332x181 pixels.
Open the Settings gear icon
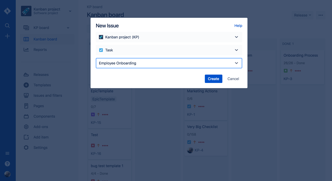(x=26, y=148)
